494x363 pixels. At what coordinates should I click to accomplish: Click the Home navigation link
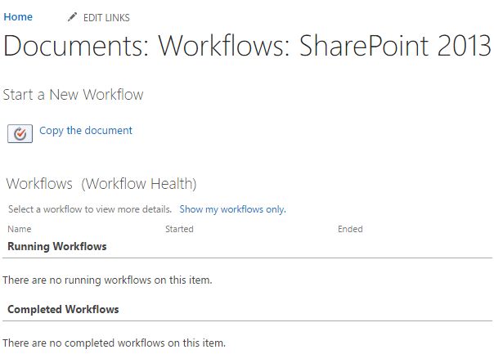[x=18, y=17]
